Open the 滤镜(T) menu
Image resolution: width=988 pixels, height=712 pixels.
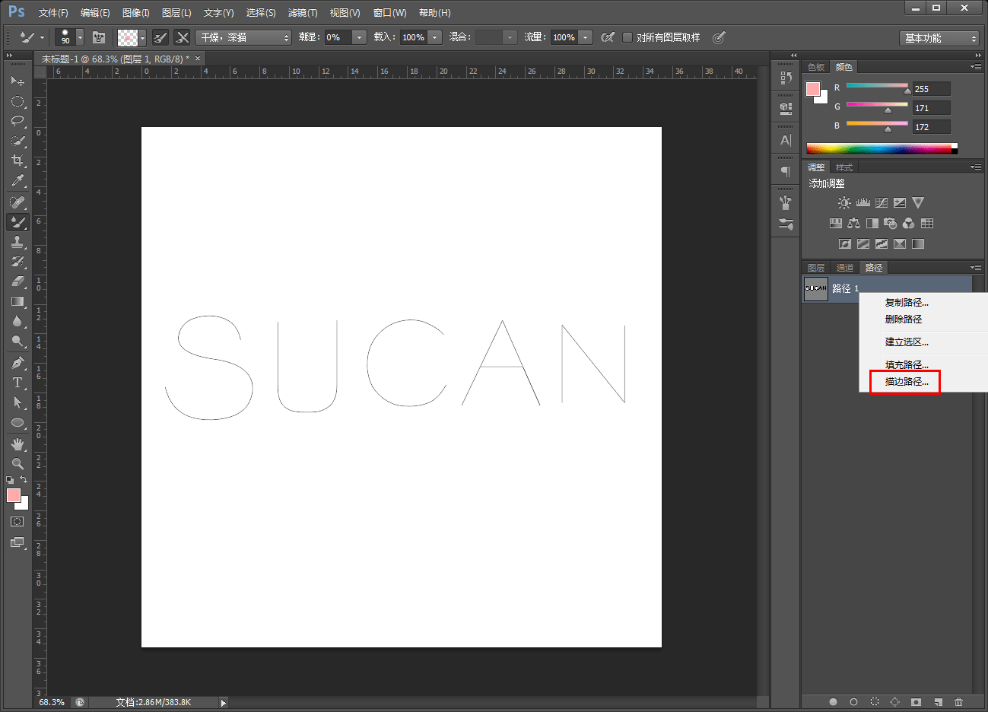[303, 13]
